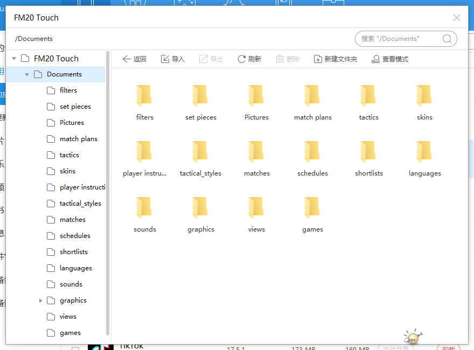Tick the checkbox beside the TikTok row
474x350 pixels.
75,348
